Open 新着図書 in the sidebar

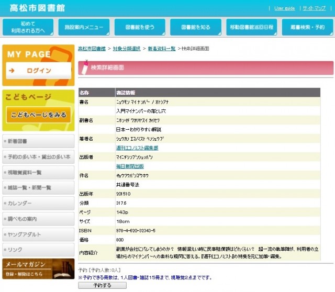tap(38, 141)
